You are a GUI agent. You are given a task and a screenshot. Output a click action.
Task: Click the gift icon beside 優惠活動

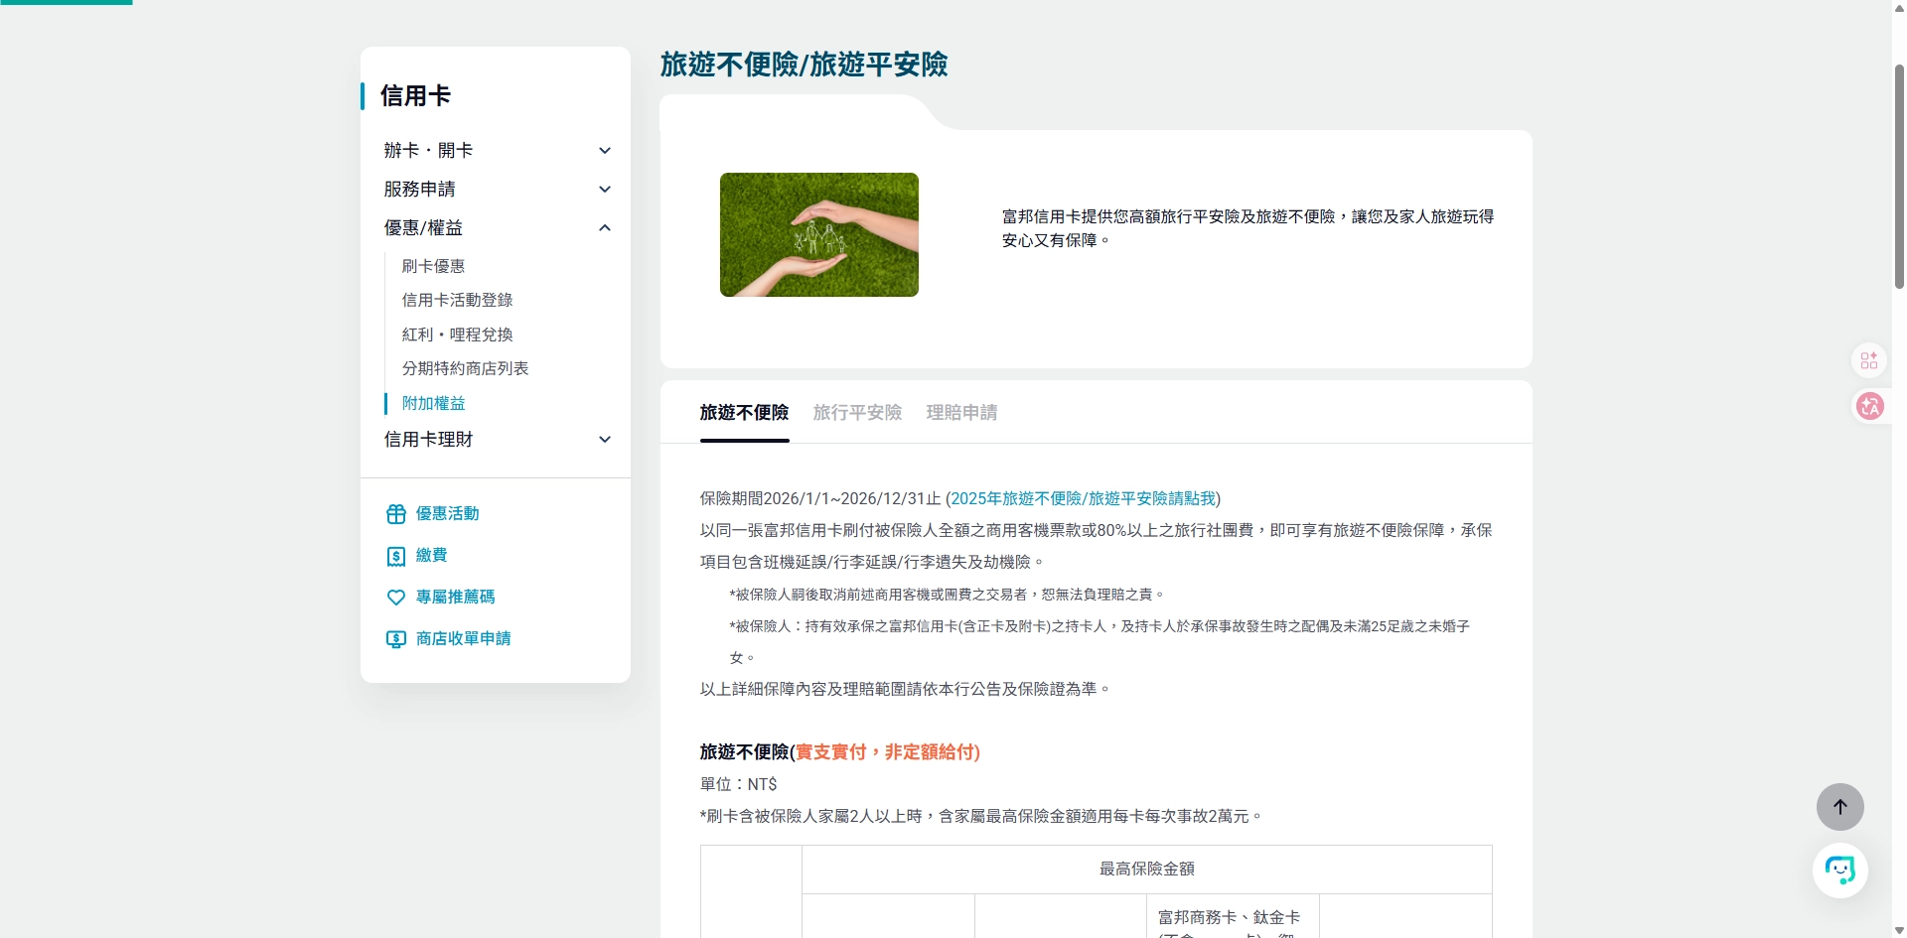pyautogui.click(x=395, y=514)
